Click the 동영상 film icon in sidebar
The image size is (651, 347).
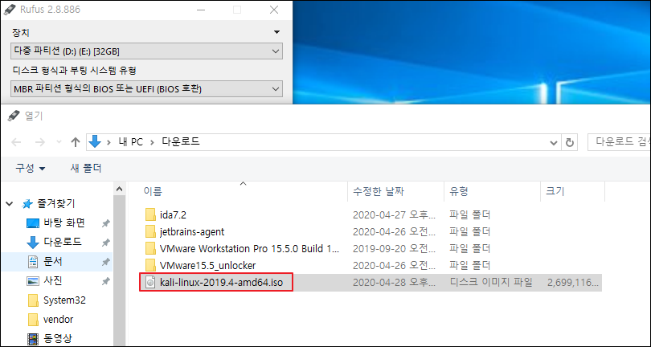(x=32, y=339)
